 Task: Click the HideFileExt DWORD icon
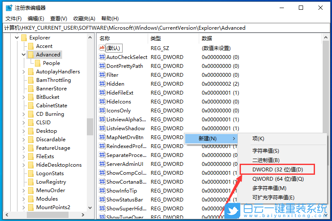102,92
